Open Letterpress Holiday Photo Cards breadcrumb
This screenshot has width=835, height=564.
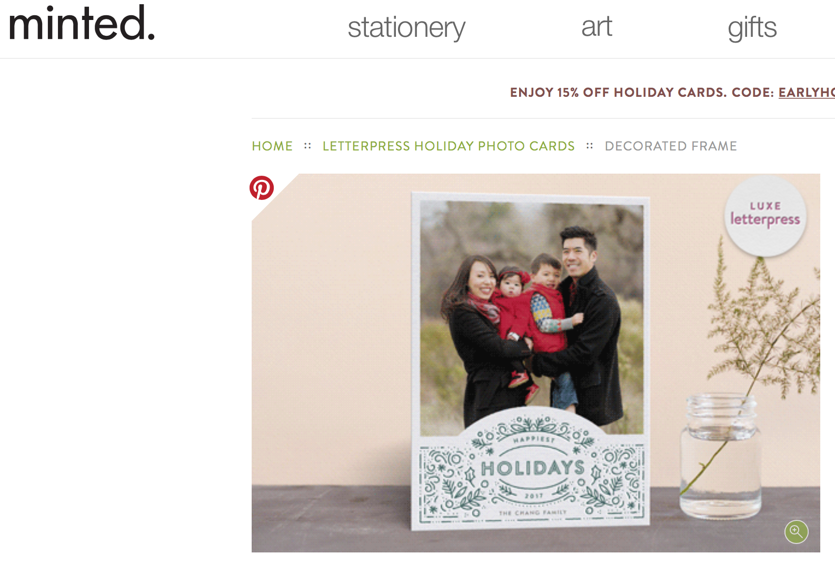(x=449, y=146)
